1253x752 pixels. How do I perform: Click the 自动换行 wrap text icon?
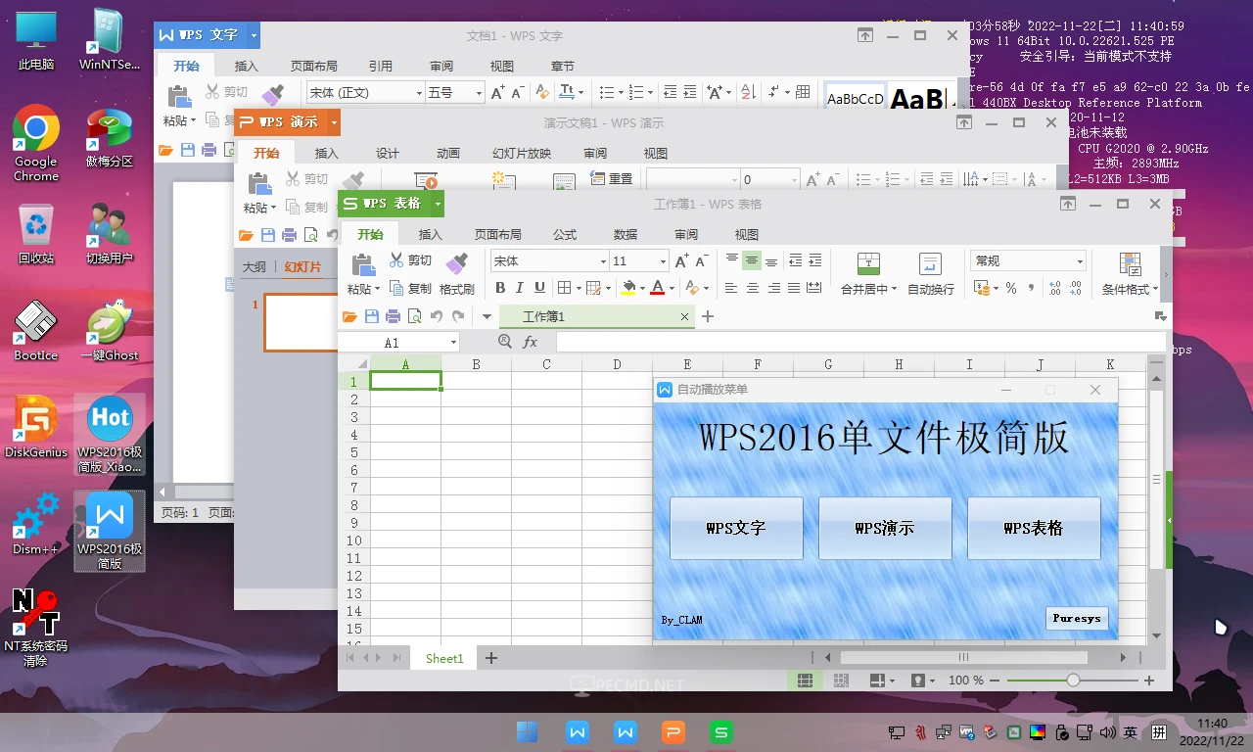[931, 262]
